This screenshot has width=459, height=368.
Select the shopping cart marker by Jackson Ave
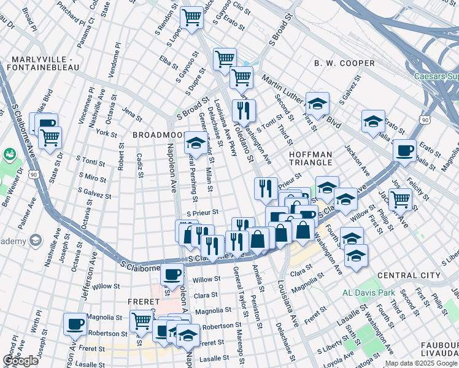(400, 199)
